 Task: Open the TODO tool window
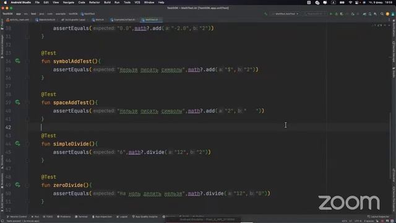(48, 217)
